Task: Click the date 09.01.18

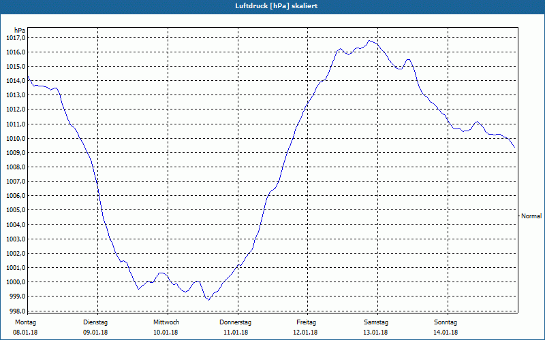Action: point(95,333)
